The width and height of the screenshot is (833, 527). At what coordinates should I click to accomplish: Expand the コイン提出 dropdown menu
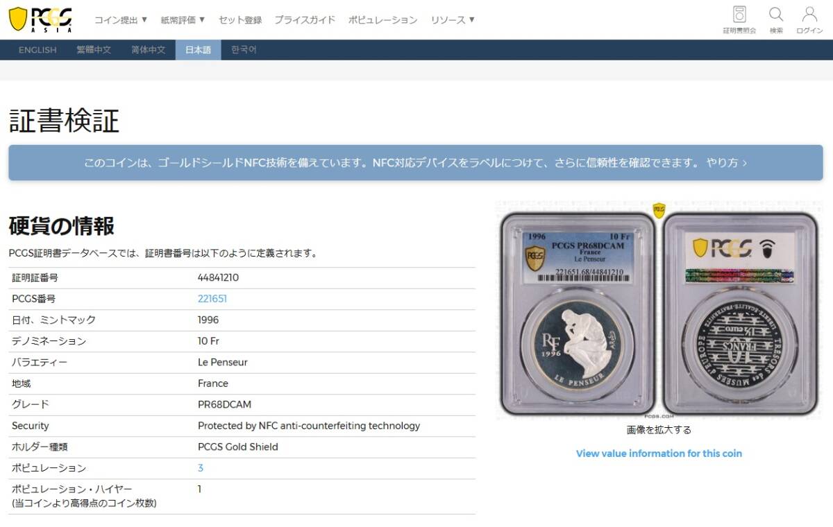coord(121,20)
